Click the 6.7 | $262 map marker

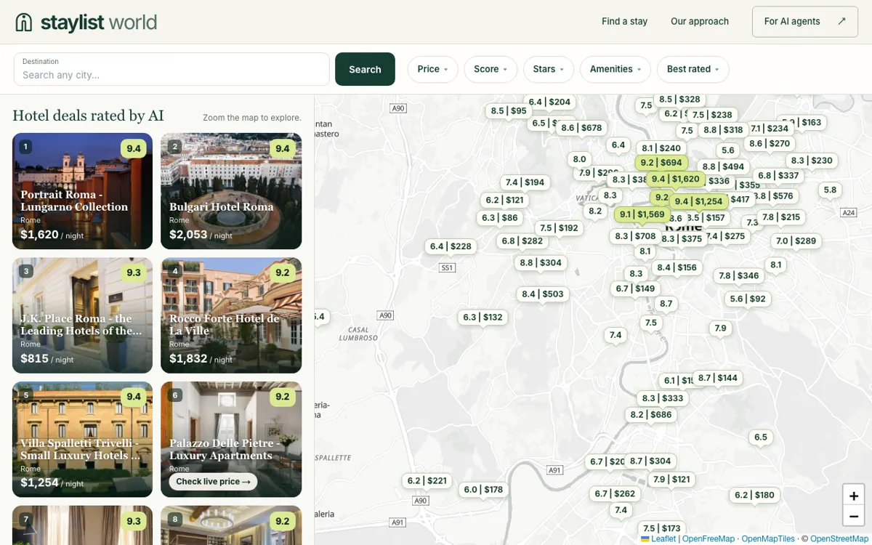615,493
